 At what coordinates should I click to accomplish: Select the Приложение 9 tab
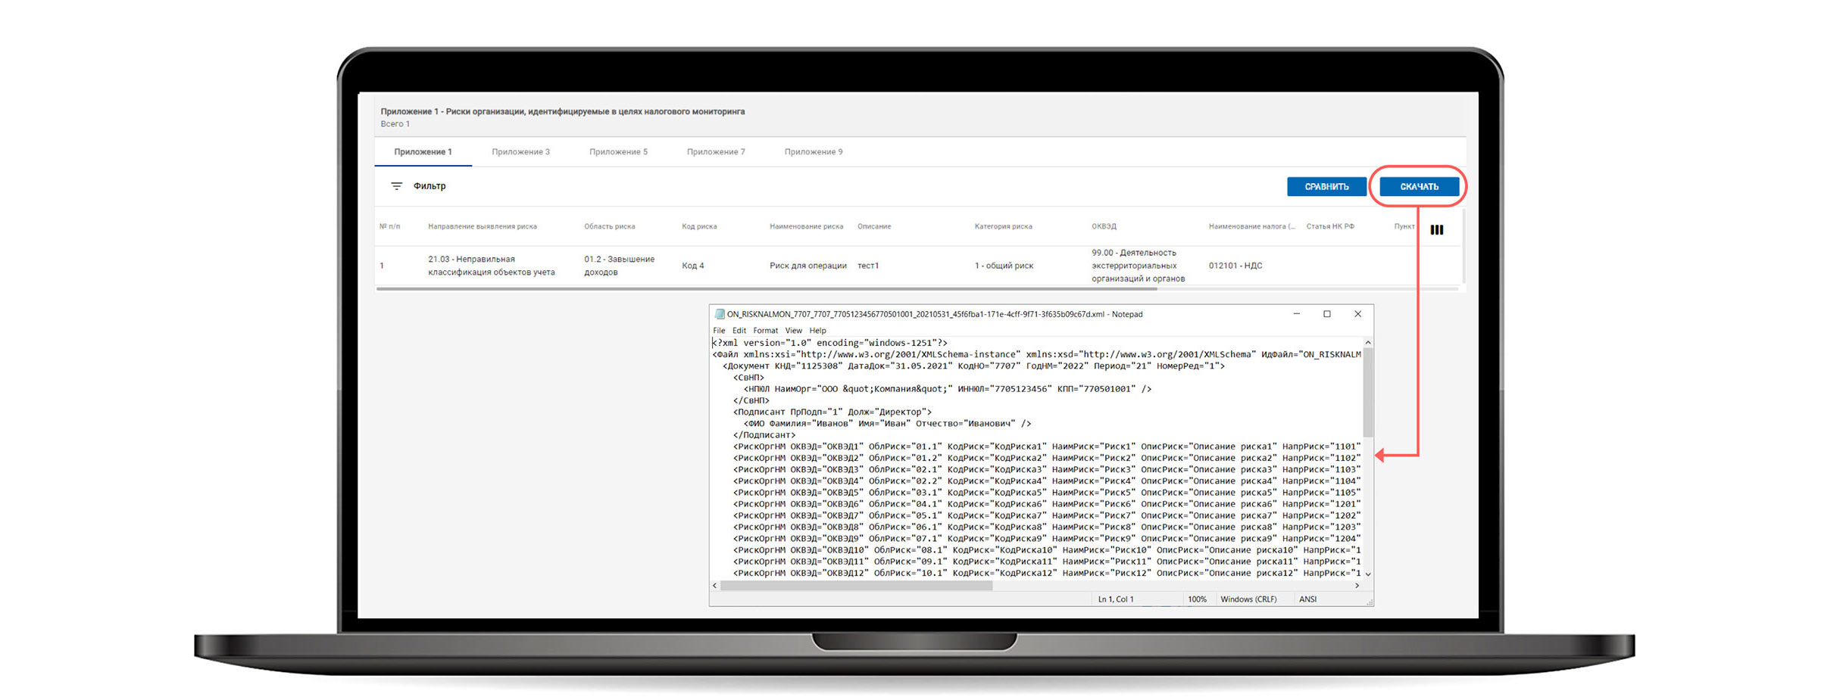pos(814,152)
